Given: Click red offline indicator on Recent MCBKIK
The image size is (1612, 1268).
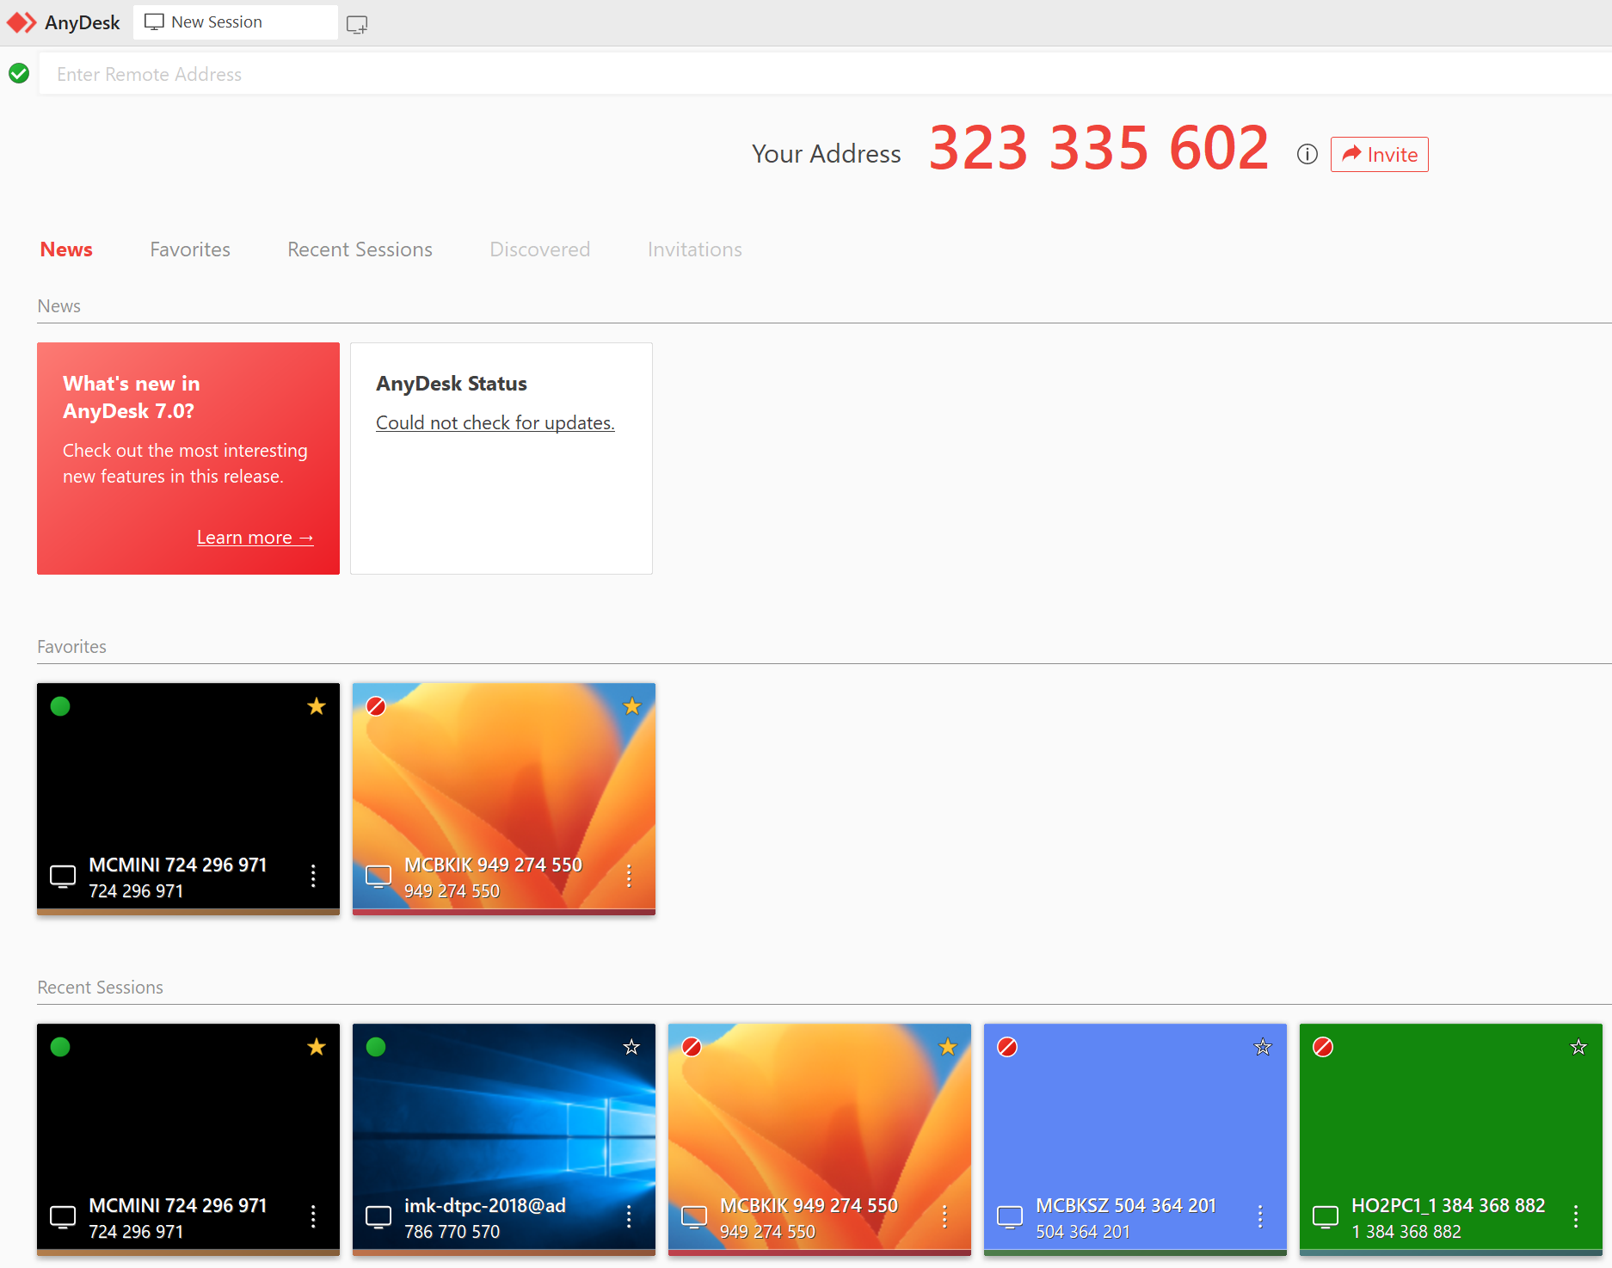Looking at the screenshot, I should [x=692, y=1047].
